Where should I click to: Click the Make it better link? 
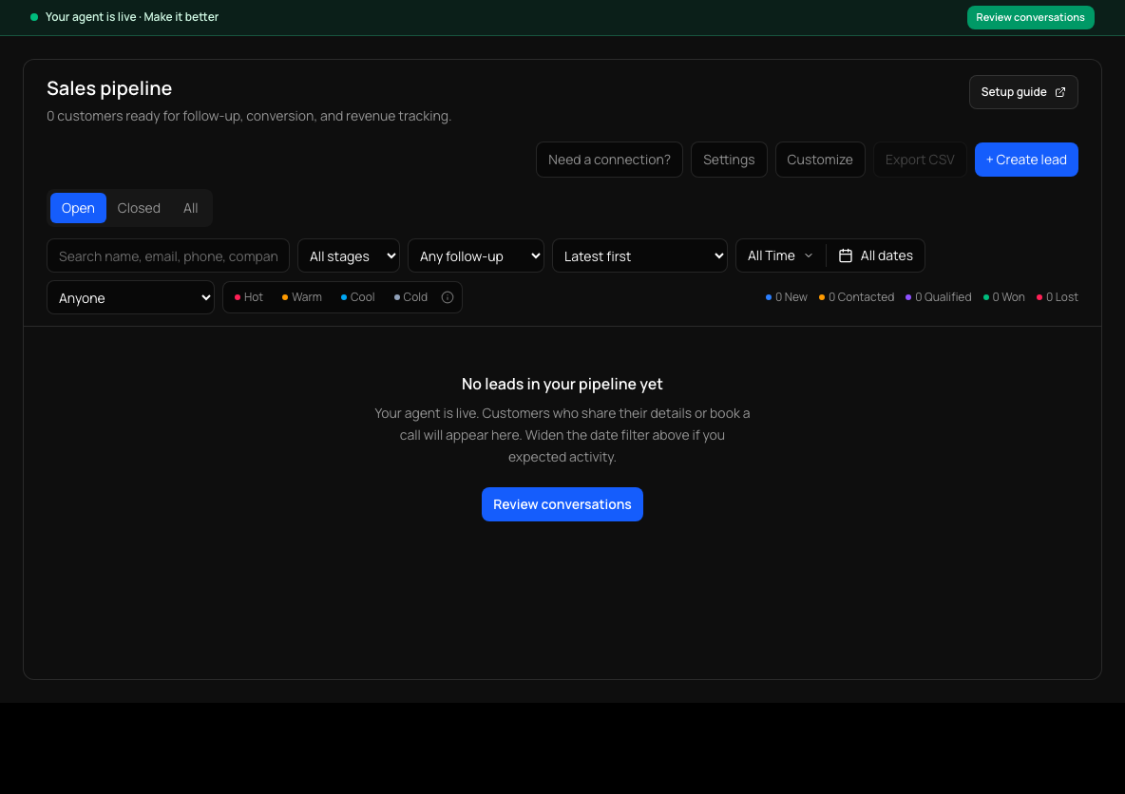[181, 16]
